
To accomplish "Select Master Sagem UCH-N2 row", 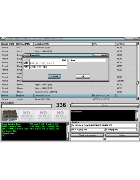I will pyautogui.click(x=69, y=88).
